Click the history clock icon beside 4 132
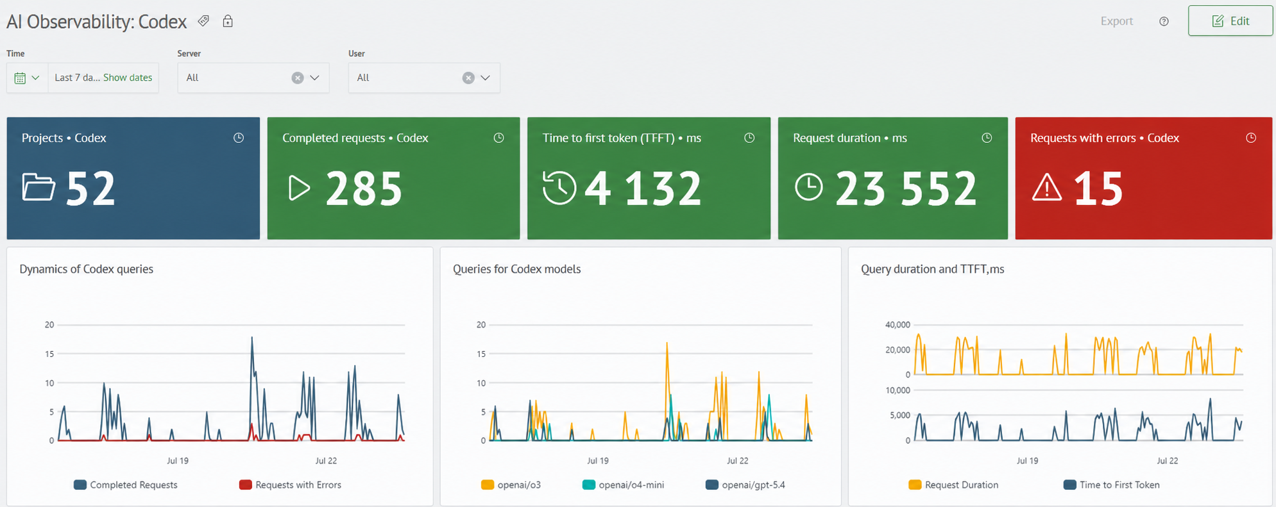 [559, 188]
